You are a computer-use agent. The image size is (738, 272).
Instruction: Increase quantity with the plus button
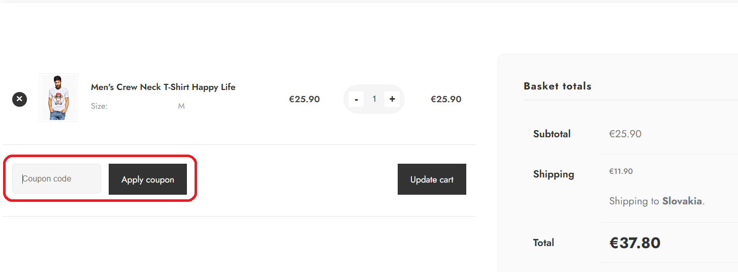[x=392, y=99]
